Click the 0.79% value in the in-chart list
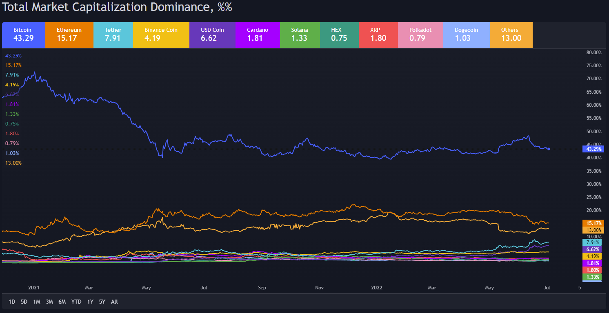 pos(12,143)
